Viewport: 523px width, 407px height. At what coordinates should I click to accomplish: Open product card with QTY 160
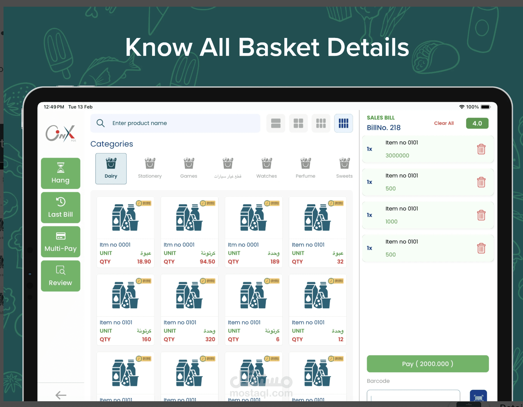tap(126, 310)
